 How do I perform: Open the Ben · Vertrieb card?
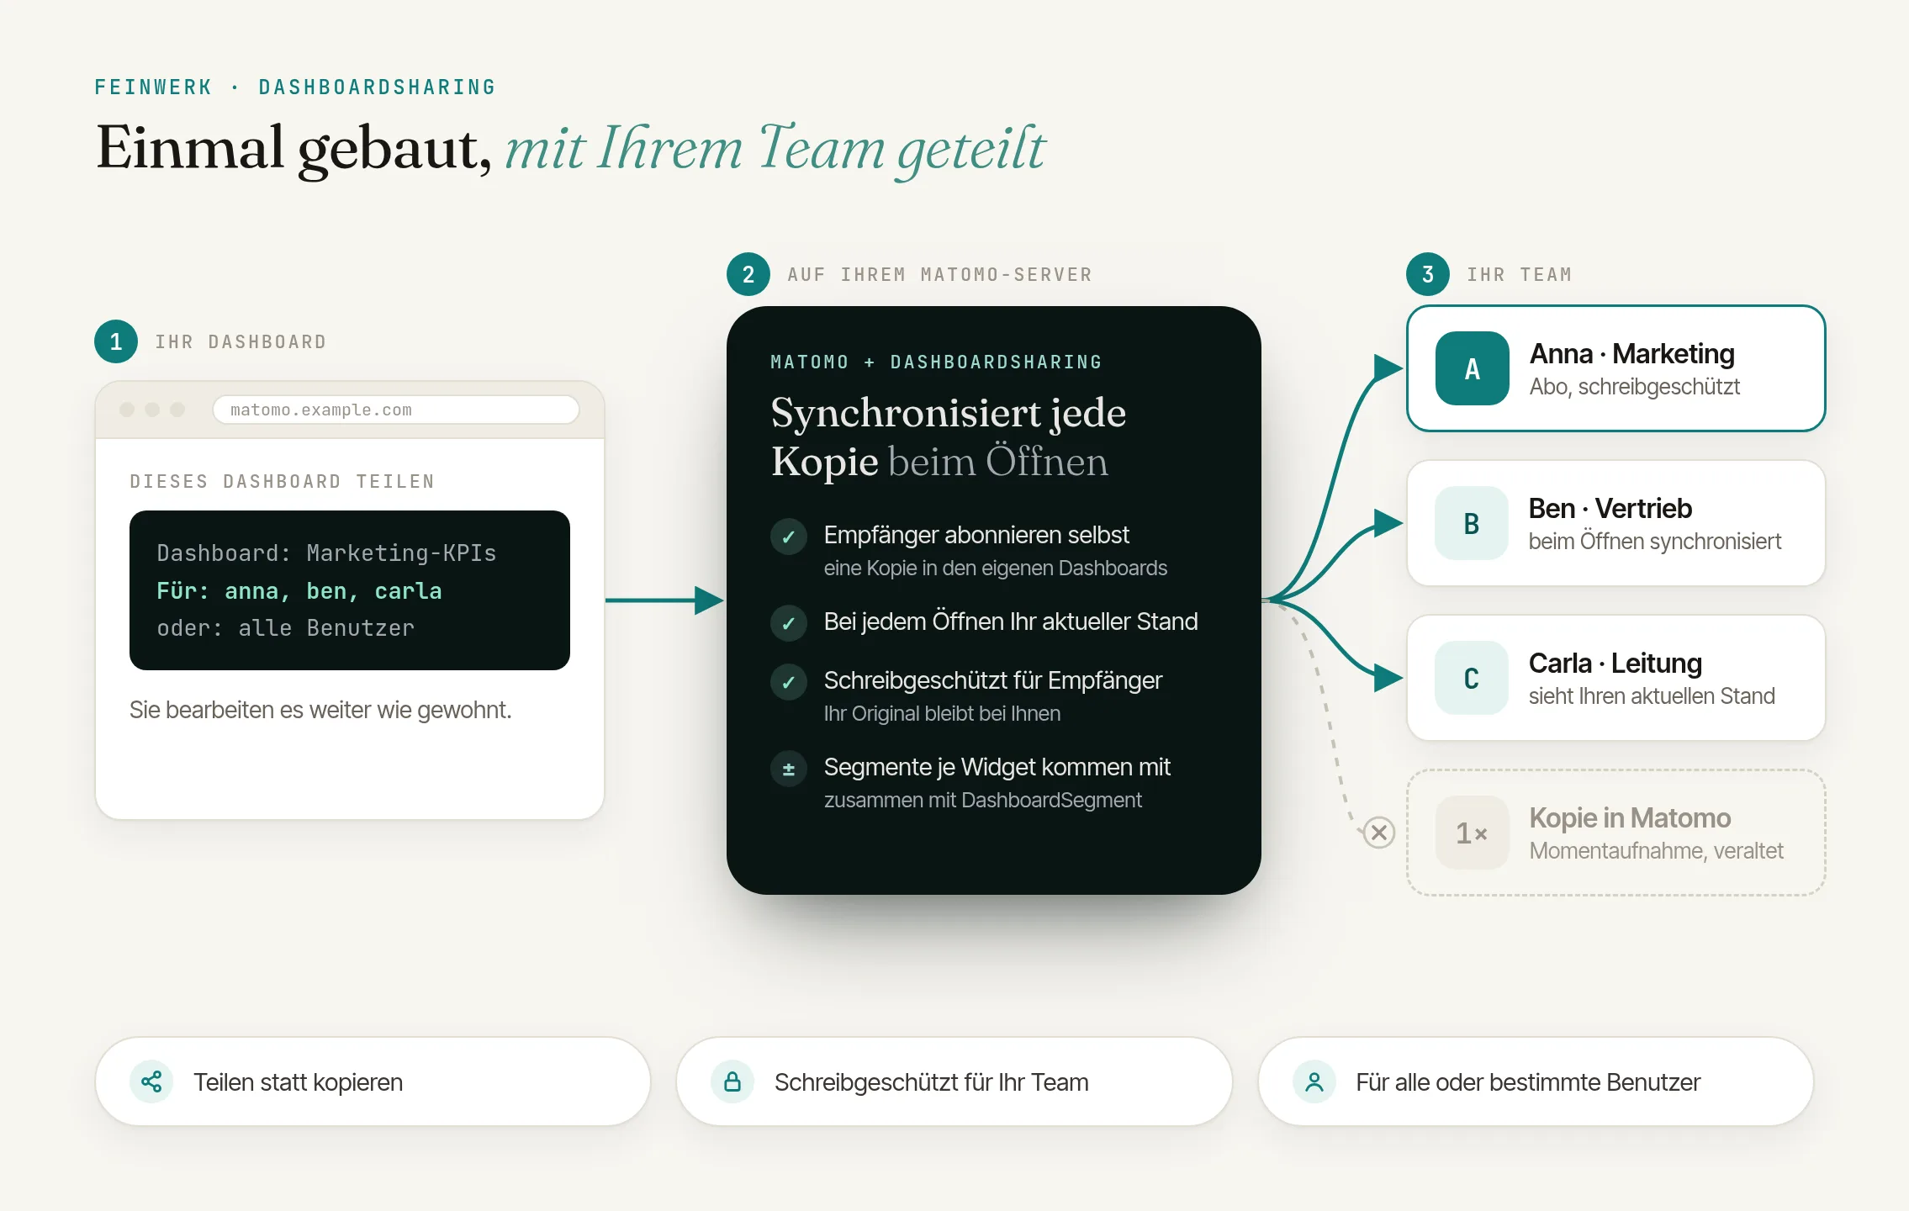(x=1616, y=523)
